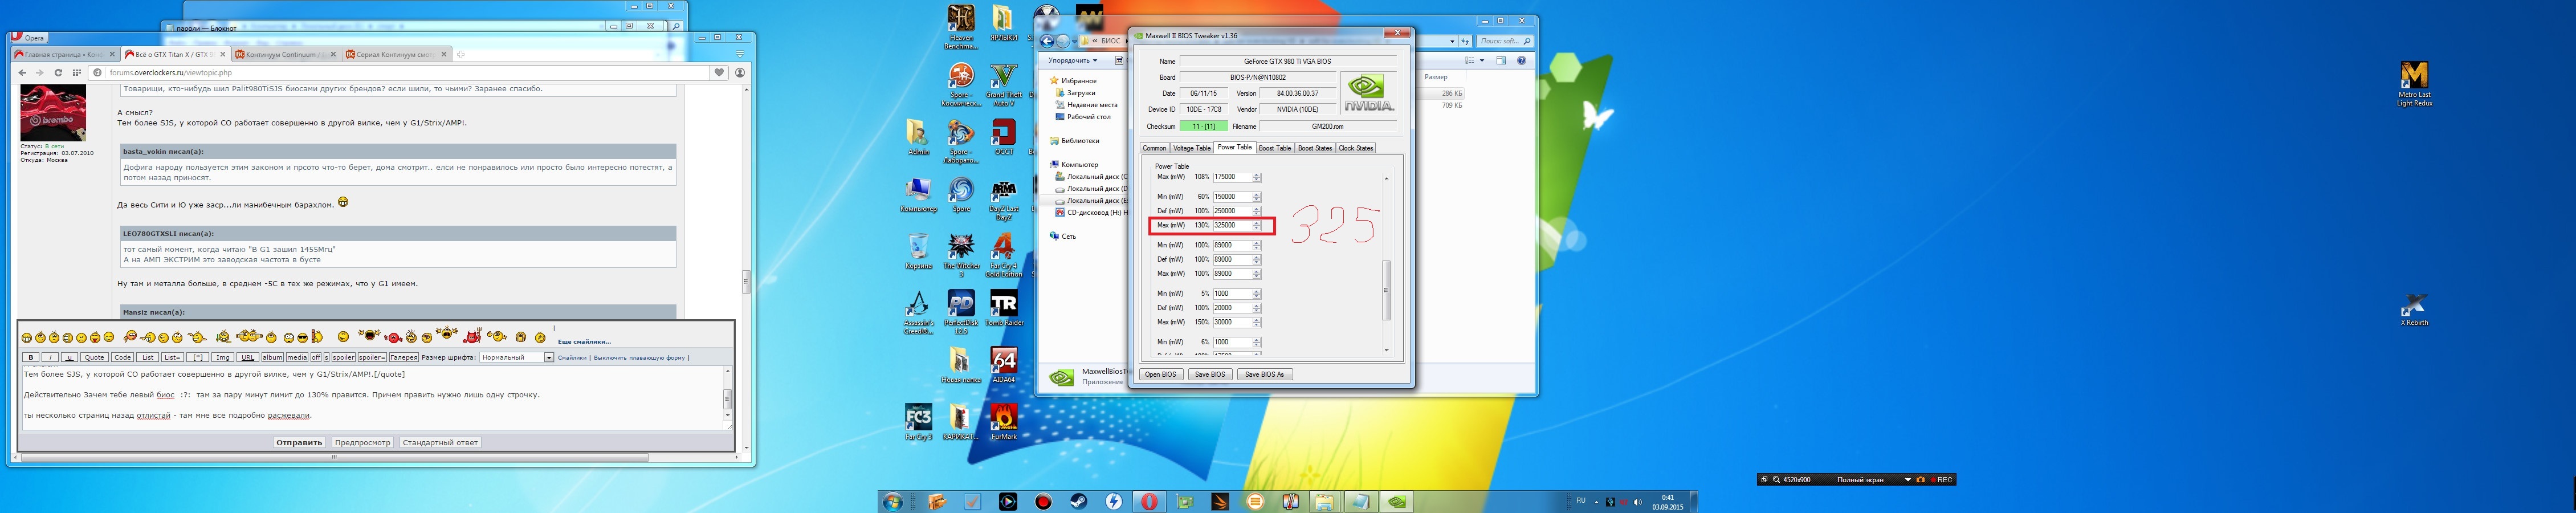Image resolution: width=2576 pixels, height=513 pixels.
Task: Select the PerfectDisk 12.5 desktop icon
Action: [960, 312]
